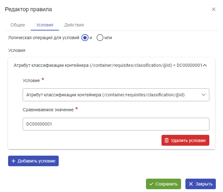
Task: Click the X icon in the Закрыть button
Action: point(191,184)
